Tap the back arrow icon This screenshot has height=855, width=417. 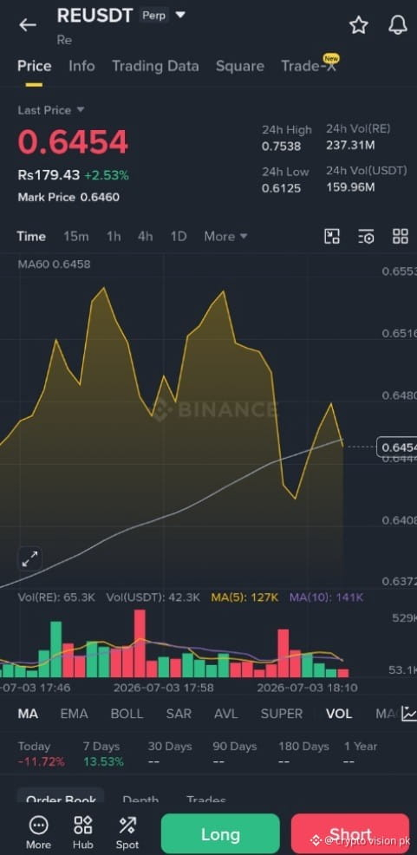tap(27, 24)
